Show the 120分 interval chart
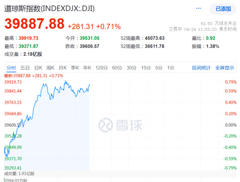The height and width of the screenshot is (182, 240). pyautogui.click(x=102, y=68)
